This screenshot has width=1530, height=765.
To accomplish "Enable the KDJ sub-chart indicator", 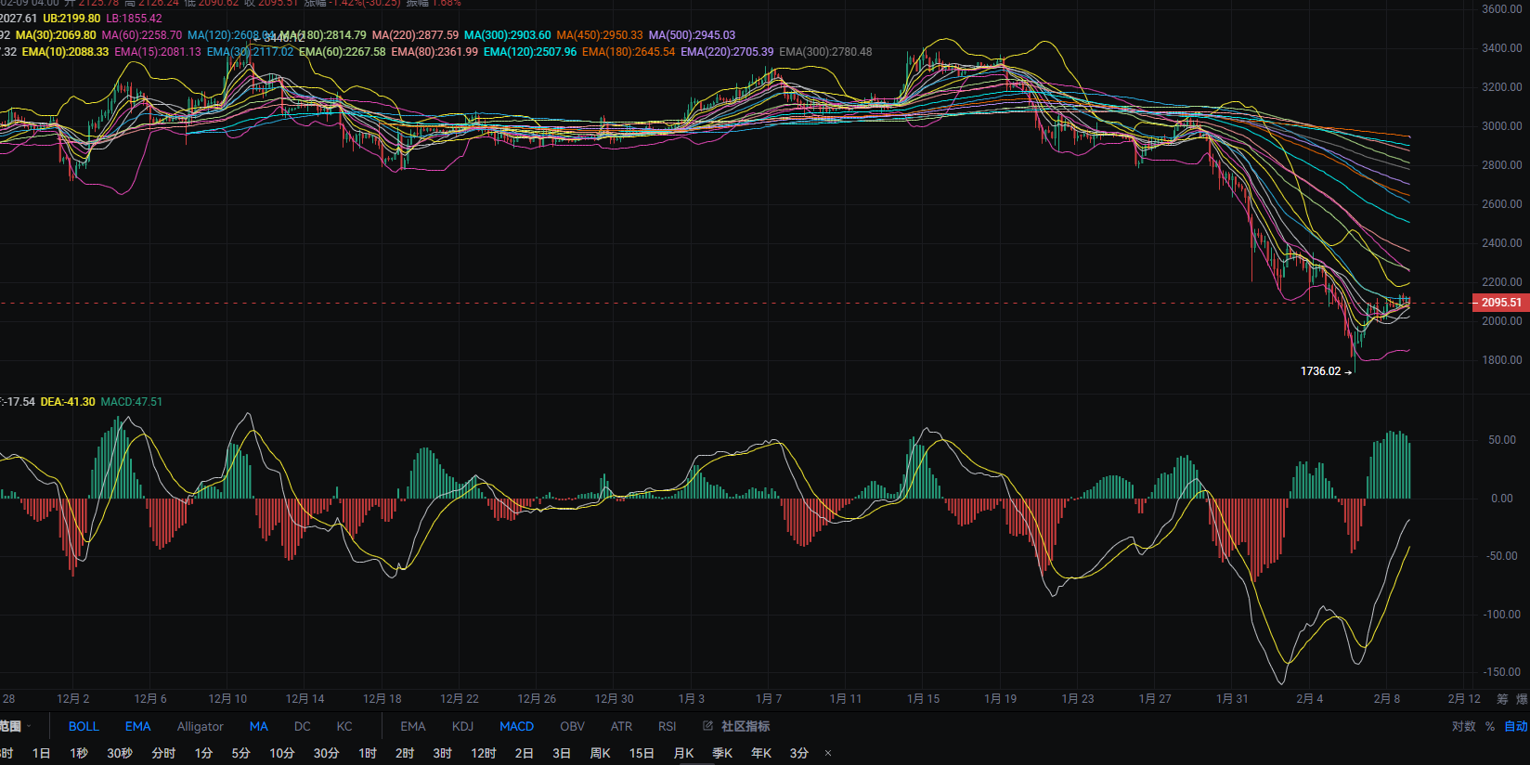I will [462, 726].
